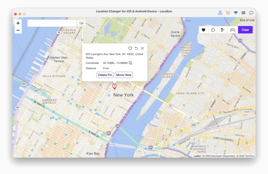Click the coordinate value 40.75896, -73.96983
Image resolution: width=268 pixels, height=174 pixels.
(x=115, y=63)
